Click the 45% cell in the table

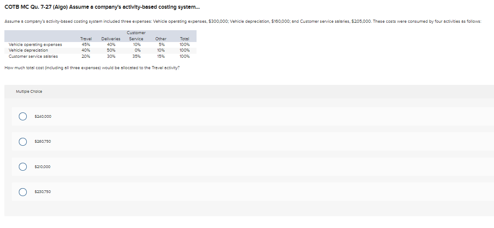[86, 44]
